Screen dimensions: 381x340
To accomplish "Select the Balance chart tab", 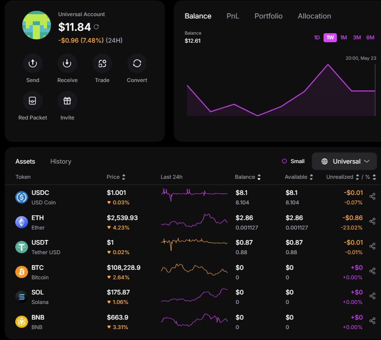I will point(198,16).
